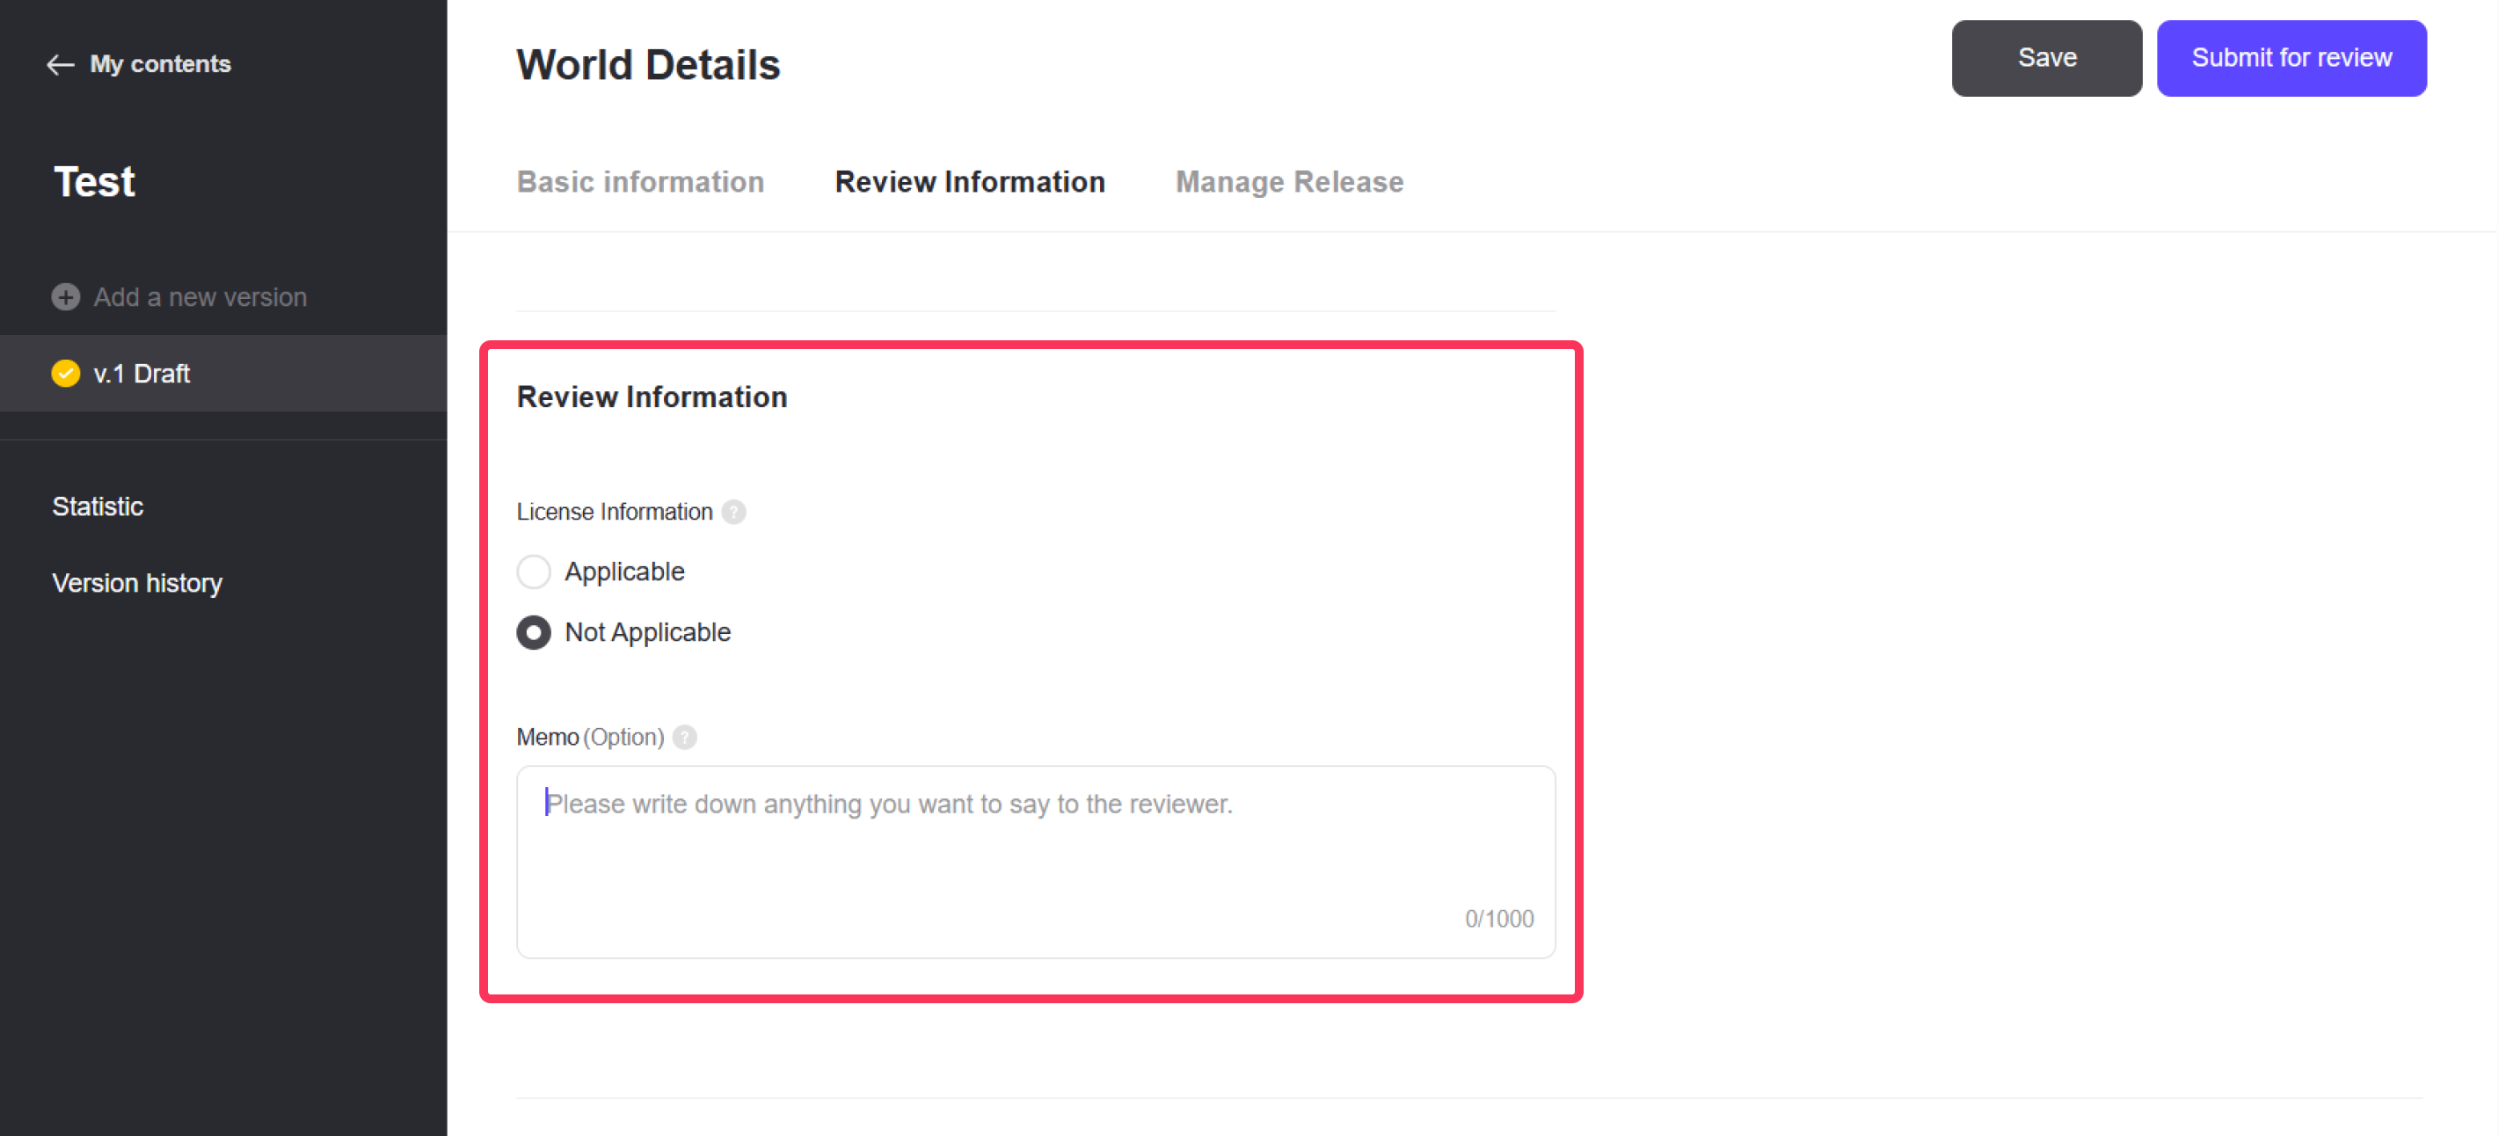Go back to My contents
2499x1136 pixels.
click(160, 65)
